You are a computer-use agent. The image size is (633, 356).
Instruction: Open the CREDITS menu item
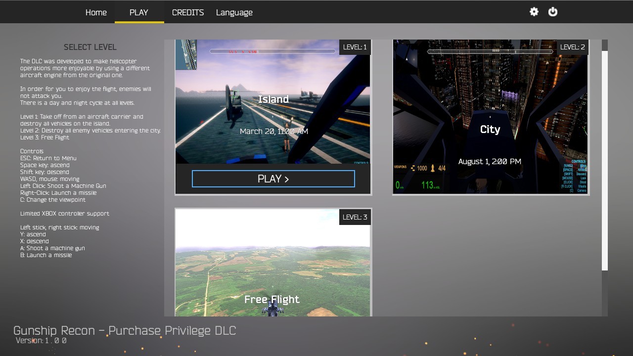tap(188, 12)
